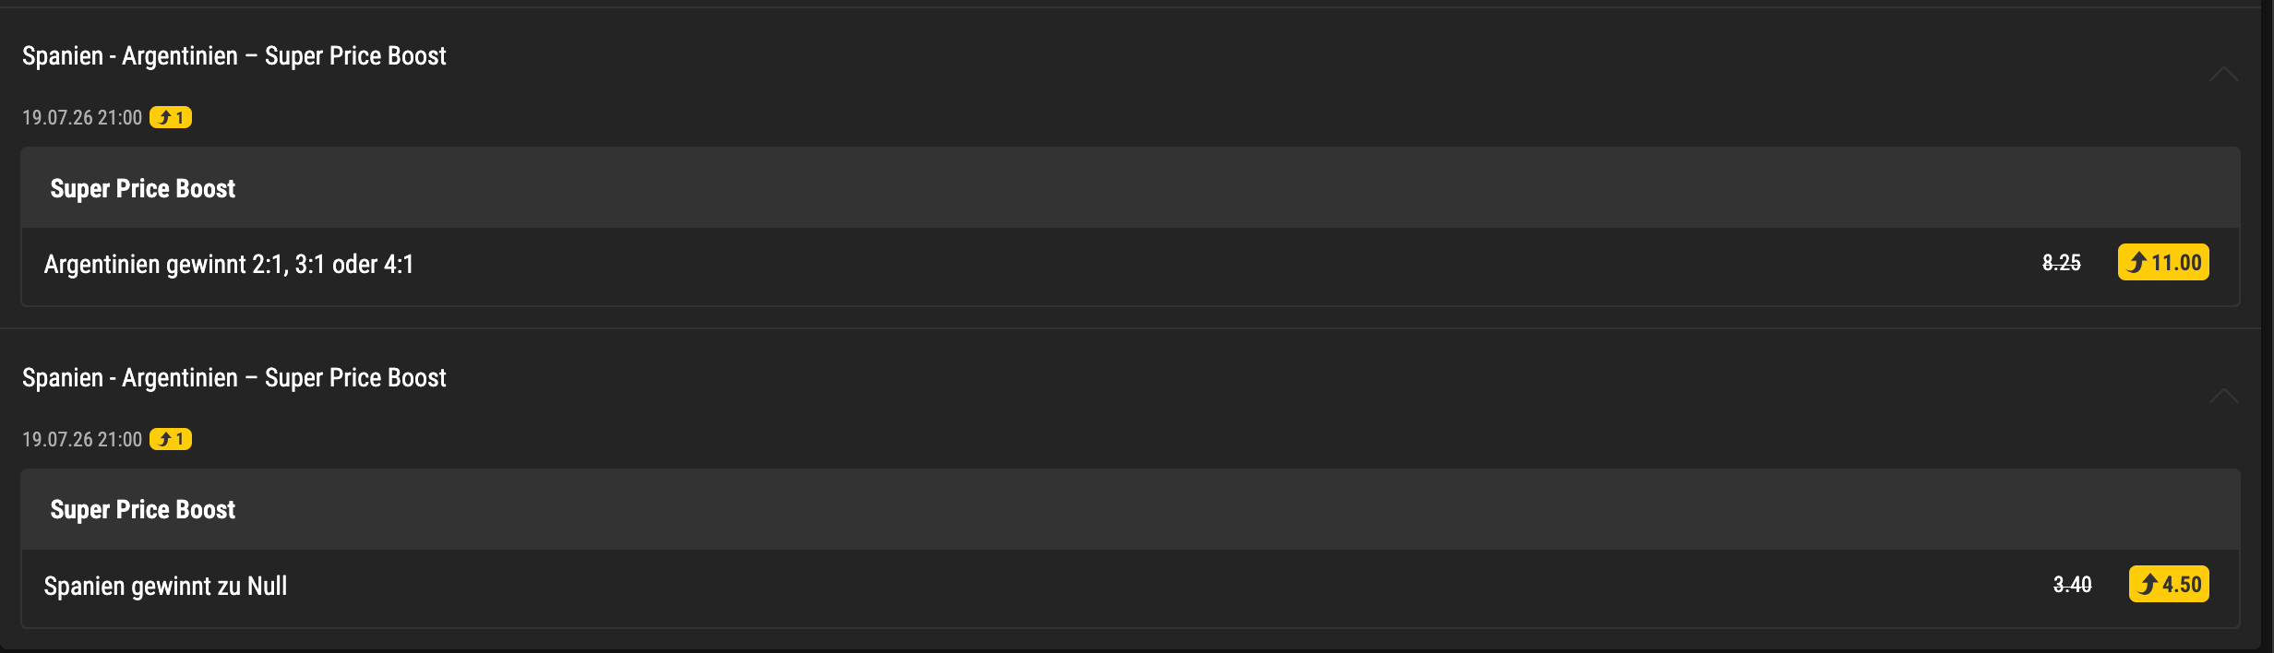The image size is (2274, 653).
Task: Open the match title above the Argentinien gewinnt bet
Action: pos(233,56)
